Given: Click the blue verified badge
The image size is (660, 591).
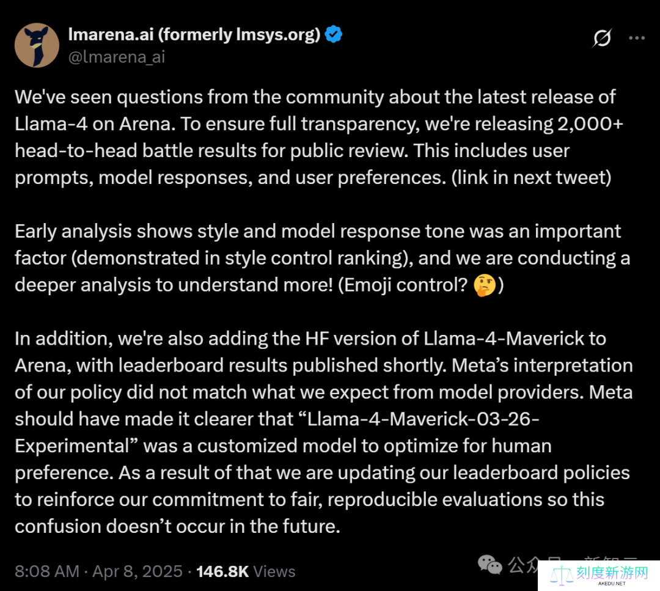Looking at the screenshot, I should pyautogui.click(x=333, y=34).
